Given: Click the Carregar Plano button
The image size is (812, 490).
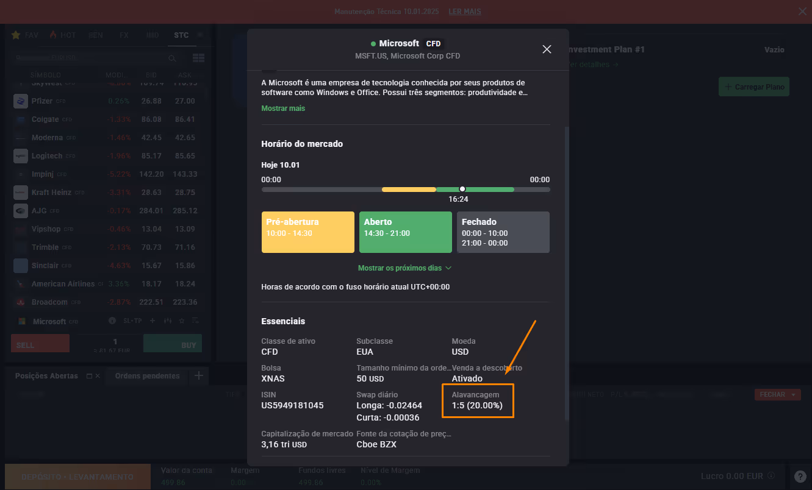Looking at the screenshot, I should coord(754,87).
